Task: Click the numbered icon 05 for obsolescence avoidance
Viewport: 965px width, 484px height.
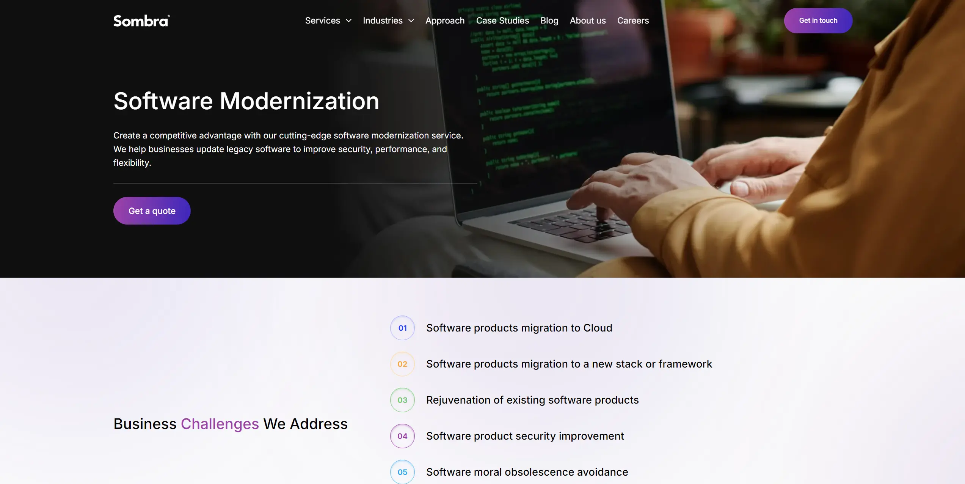Action: tap(402, 471)
